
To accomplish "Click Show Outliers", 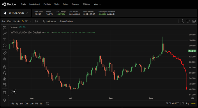I will pos(66,21).
